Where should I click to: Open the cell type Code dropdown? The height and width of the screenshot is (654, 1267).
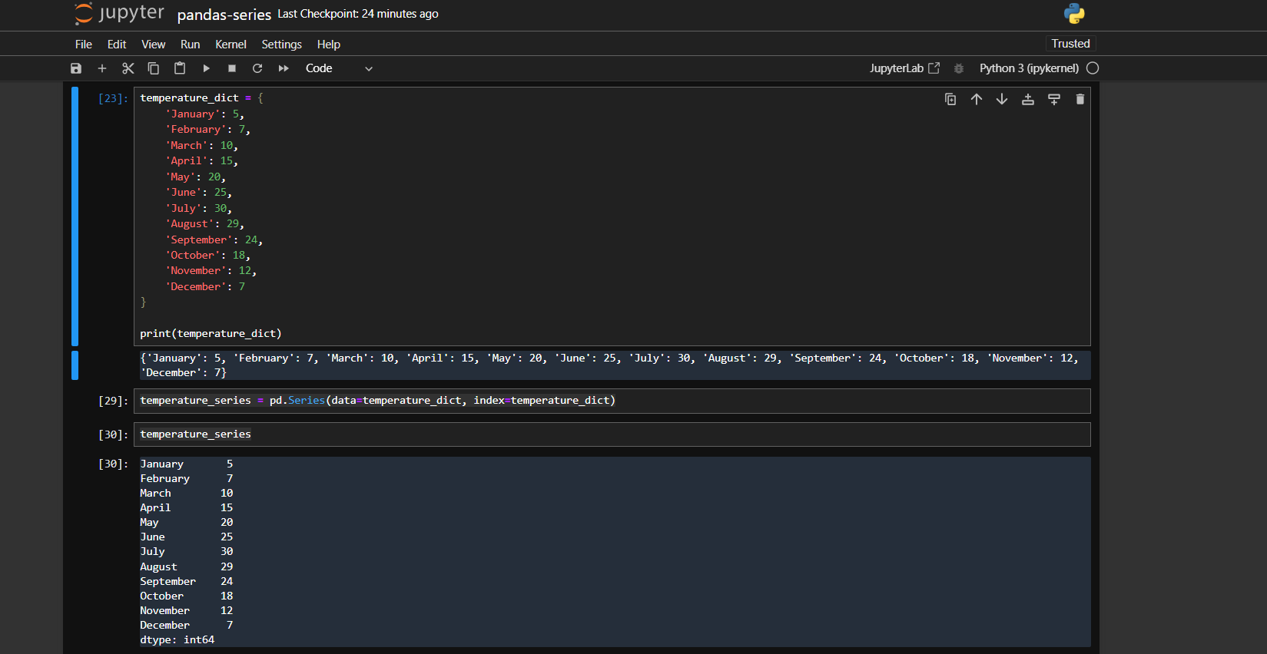(339, 68)
